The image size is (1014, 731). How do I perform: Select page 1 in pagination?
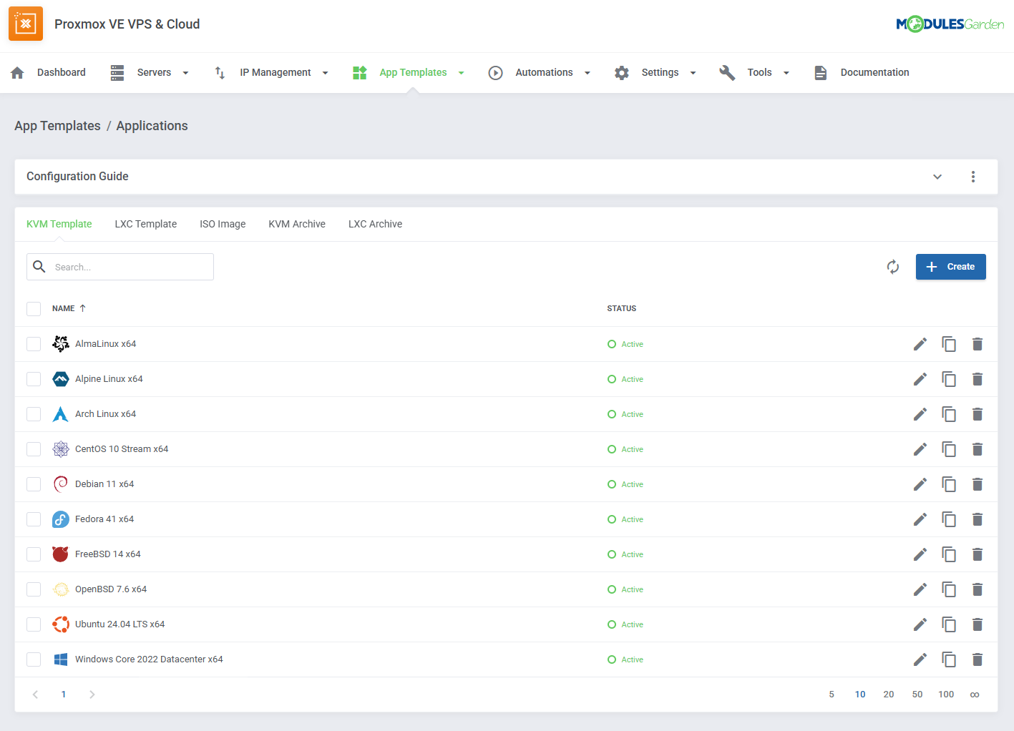(64, 695)
